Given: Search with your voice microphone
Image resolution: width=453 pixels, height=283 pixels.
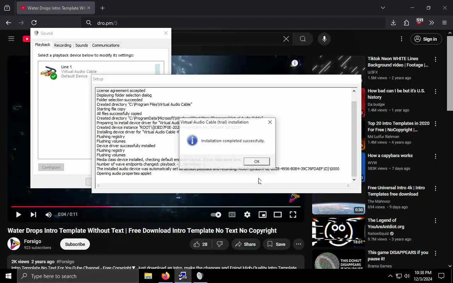Looking at the screenshot, I should [x=324, y=39].
